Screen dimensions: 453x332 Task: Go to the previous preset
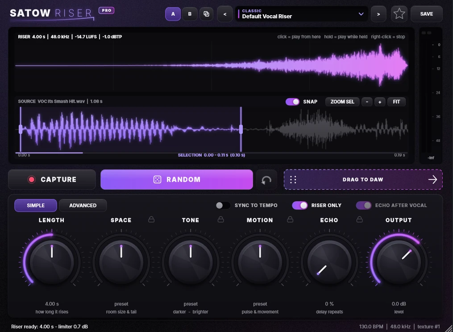pyautogui.click(x=225, y=14)
